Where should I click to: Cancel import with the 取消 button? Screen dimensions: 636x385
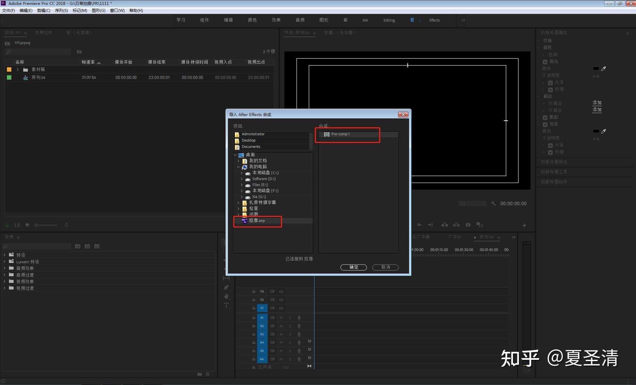[385, 267]
